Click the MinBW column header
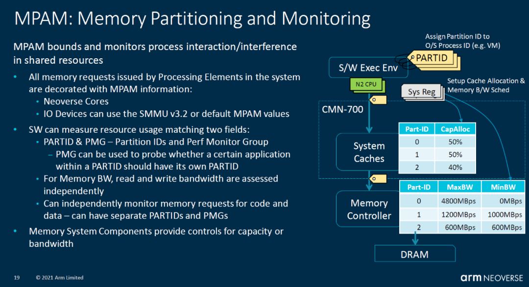Image resolution: width=529 pixels, height=287 pixels. (503, 187)
